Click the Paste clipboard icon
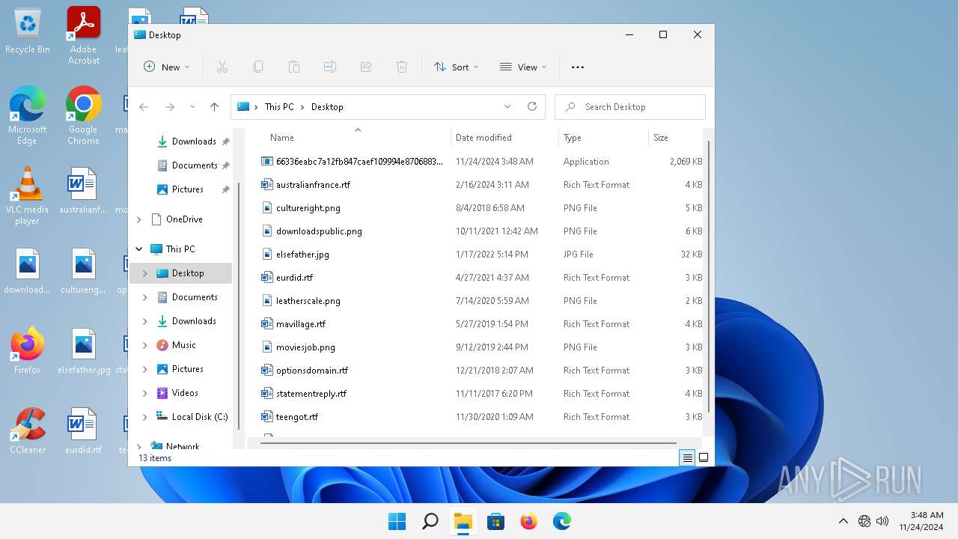This screenshot has height=539, width=958. (x=294, y=67)
